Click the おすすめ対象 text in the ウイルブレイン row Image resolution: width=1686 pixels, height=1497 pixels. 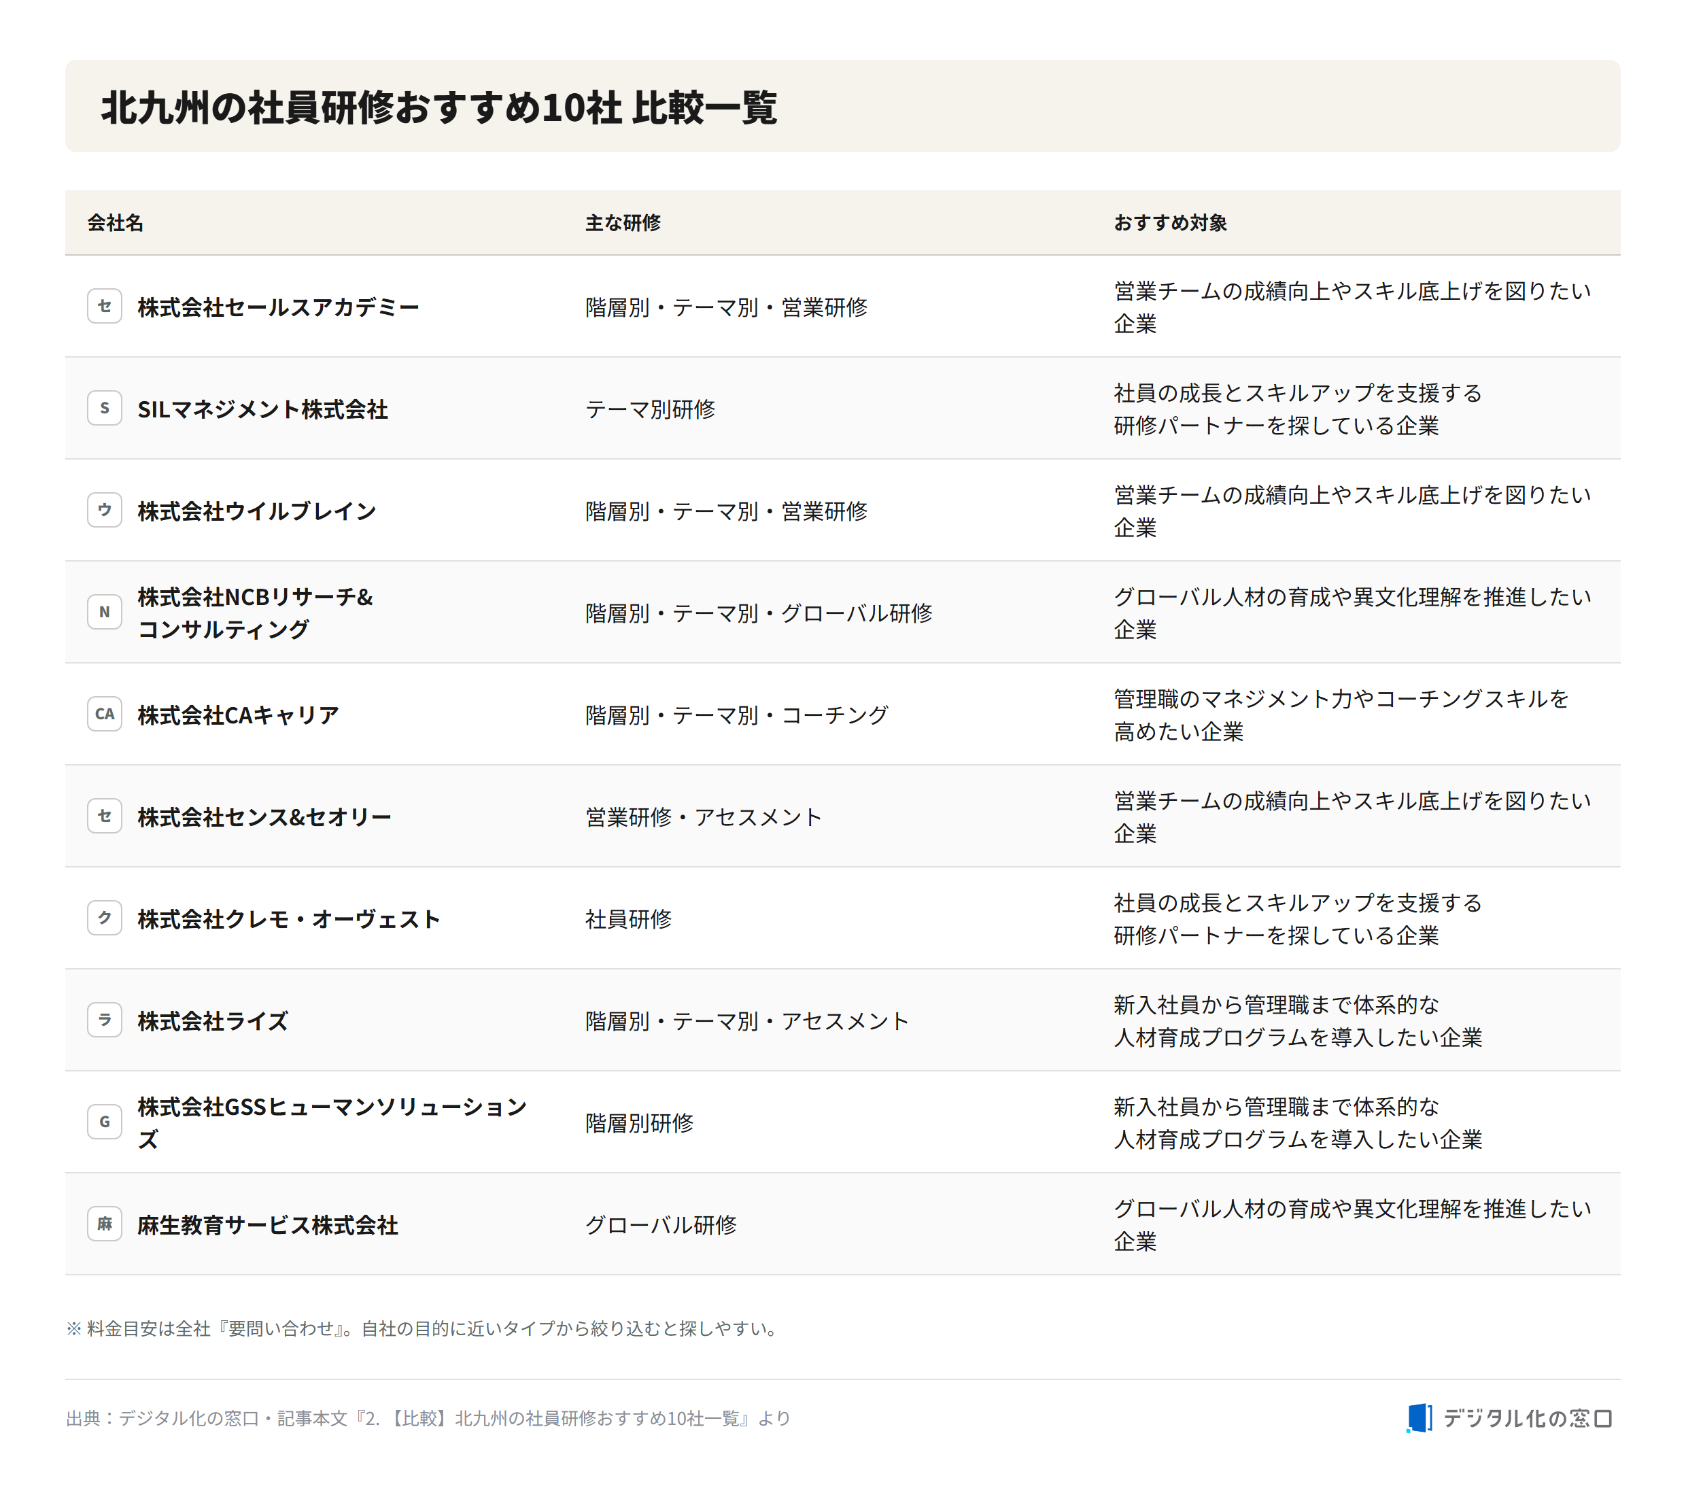[1353, 511]
